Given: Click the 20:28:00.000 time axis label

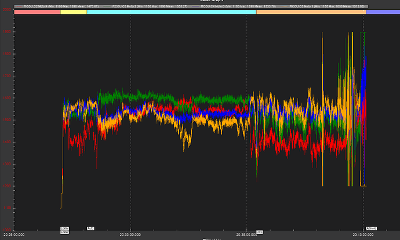Looking at the screenshot, I should point(14,235).
